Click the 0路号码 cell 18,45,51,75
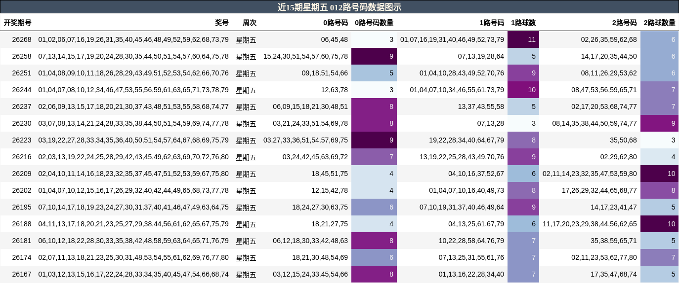This screenshot has height=283, width=679. tap(330, 174)
